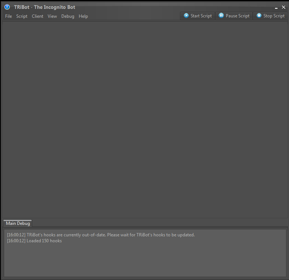Close the TRiBot window
The image size is (289, 280).
tap(283, 7)
